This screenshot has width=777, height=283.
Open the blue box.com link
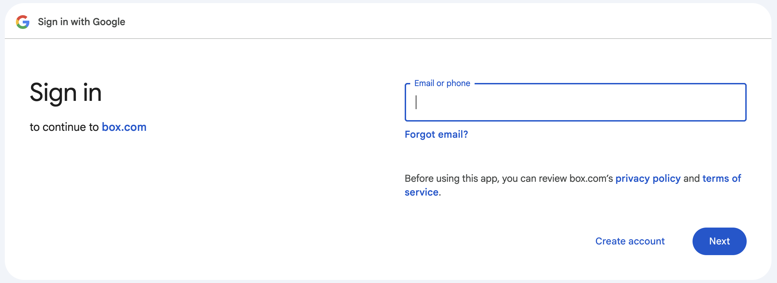point(124,127)
